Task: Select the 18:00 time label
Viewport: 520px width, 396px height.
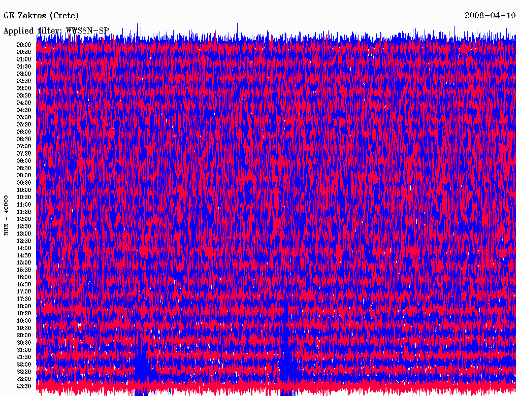Action: click(x=24, y=306)
